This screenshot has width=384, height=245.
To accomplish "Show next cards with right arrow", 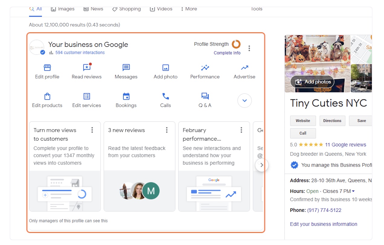I will coord(262,165).
